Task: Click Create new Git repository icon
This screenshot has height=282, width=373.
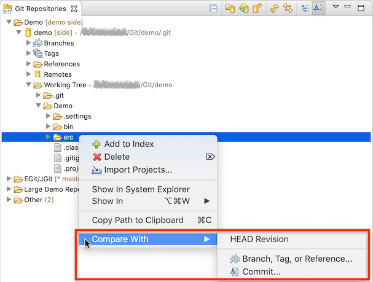Action: 257,8
